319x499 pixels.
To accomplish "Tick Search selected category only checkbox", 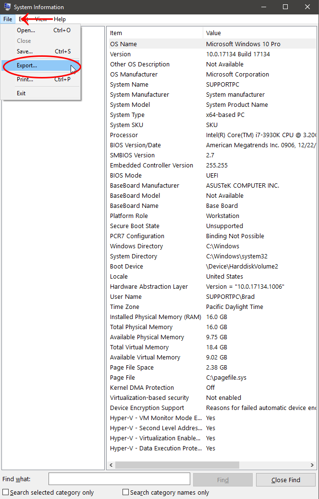I will (x=5, y=492).
